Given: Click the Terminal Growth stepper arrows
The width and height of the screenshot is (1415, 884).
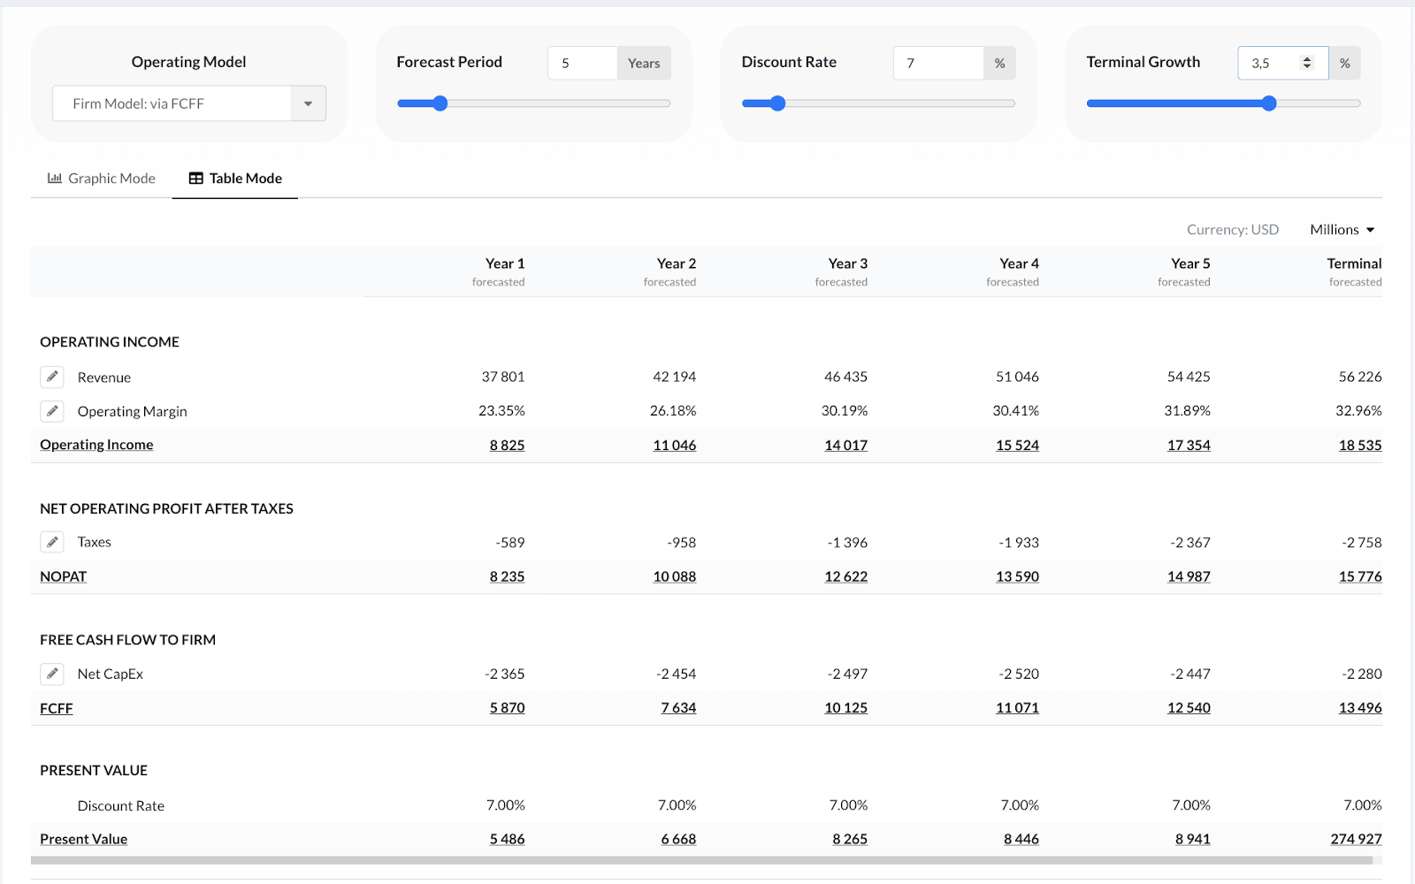Looking at the screenshot, I should pyautogui.click(x=1306, y=63).
